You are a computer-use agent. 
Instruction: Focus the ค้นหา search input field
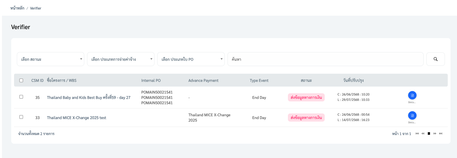pos(325,59)
